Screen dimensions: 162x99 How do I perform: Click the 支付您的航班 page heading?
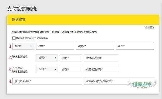click(x=22, y=9)
